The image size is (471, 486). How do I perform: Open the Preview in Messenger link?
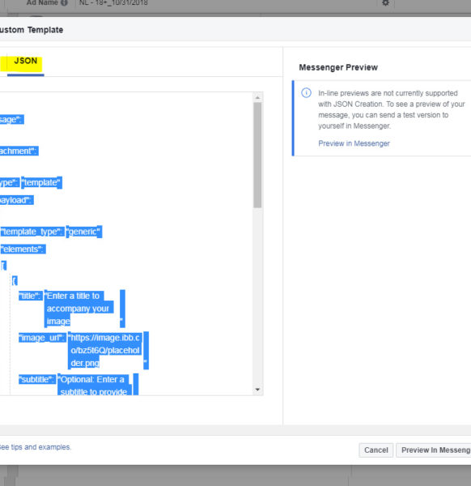pyautogui.click(x=354, y=143)
